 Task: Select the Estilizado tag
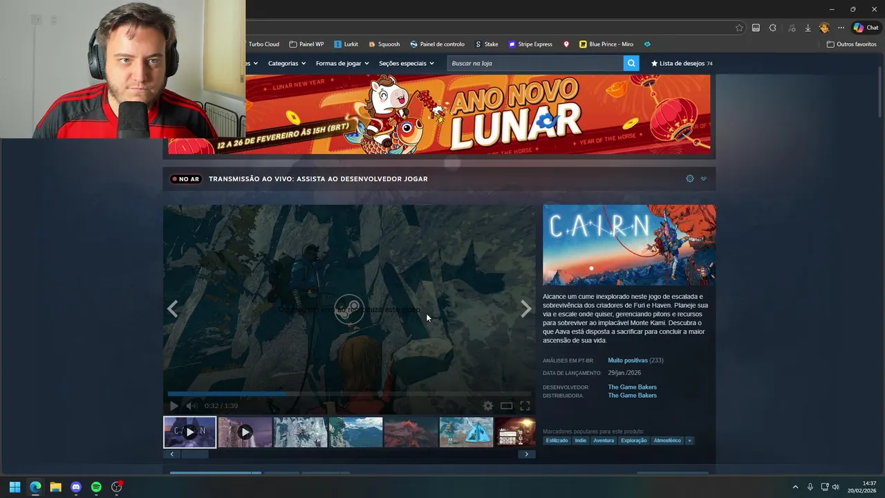[557, 441]
